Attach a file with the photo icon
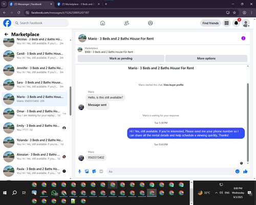Screen dimensions: 256x205 click(87, 171)
